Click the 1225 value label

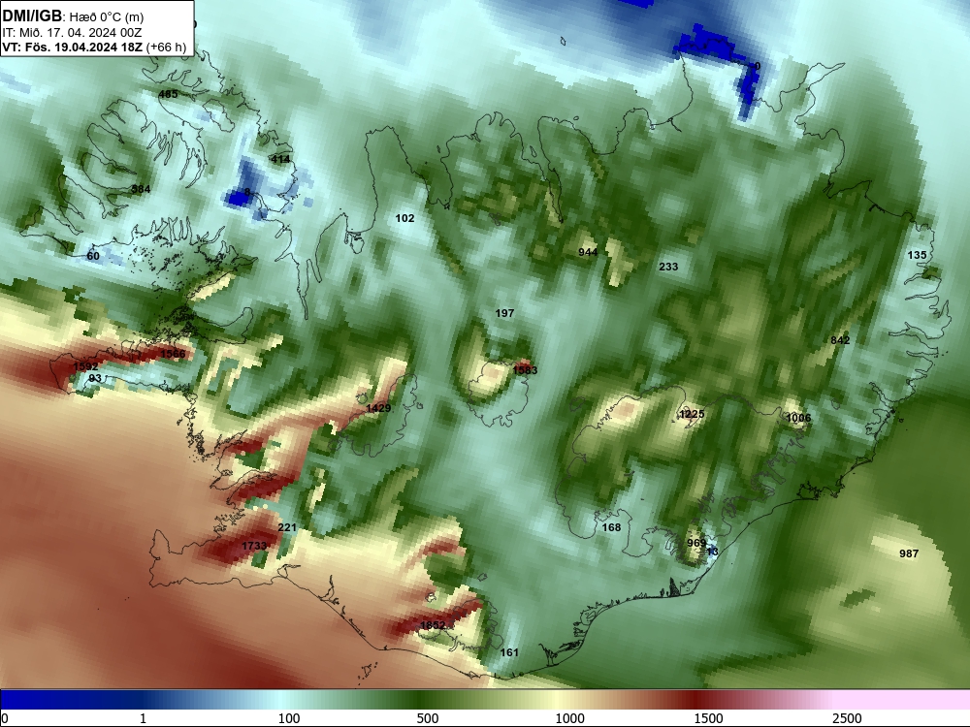(x=692, y=414)
